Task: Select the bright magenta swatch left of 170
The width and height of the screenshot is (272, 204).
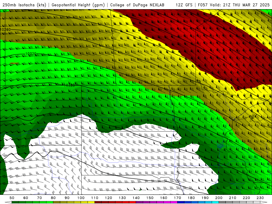Action: point(174,202)
